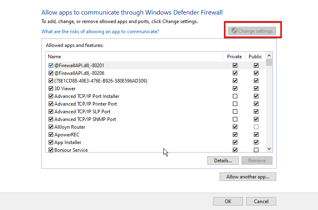This screenshot has width=318, height=210.
Task: Select the @FirewallAPI.dll,-80206 row text
Action: [79, 73]
